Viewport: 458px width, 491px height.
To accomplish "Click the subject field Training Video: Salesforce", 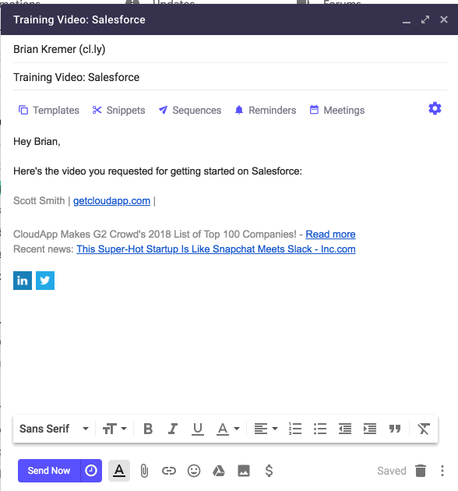I will pos(230,77).
